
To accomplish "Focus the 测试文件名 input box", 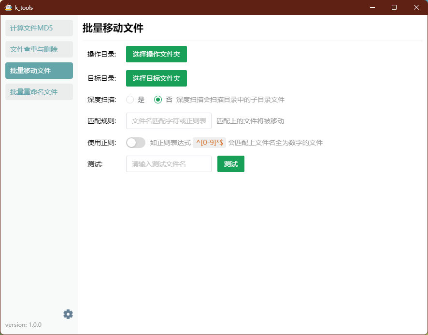I will coord(168,164).
